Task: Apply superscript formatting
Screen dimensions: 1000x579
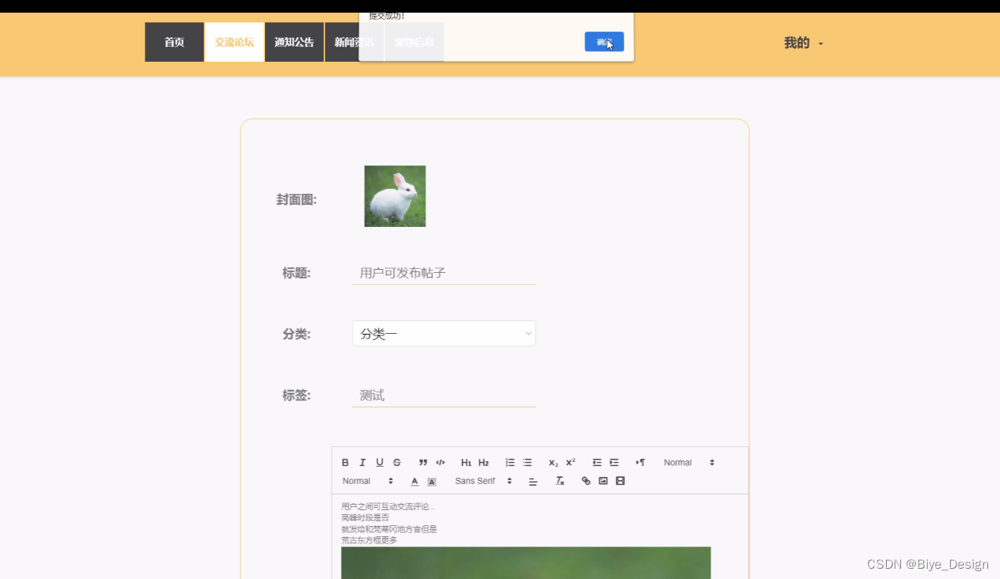Action: pos(570,463)
